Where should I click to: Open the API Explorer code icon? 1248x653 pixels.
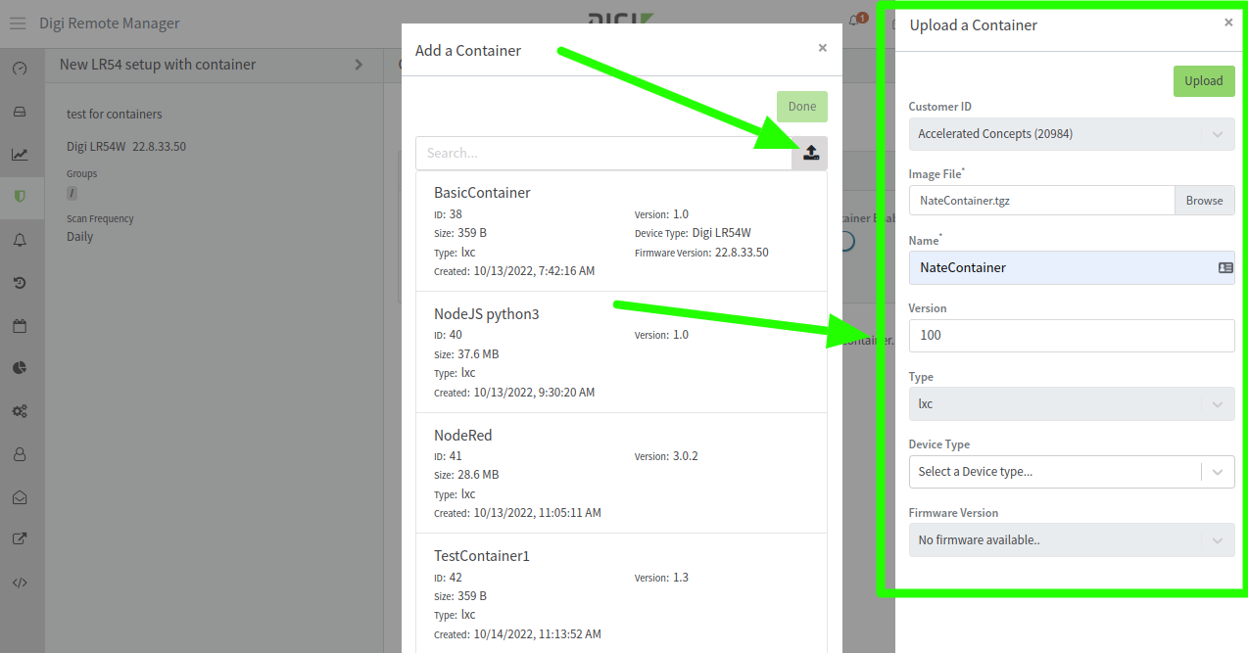(x=20, y=583)
